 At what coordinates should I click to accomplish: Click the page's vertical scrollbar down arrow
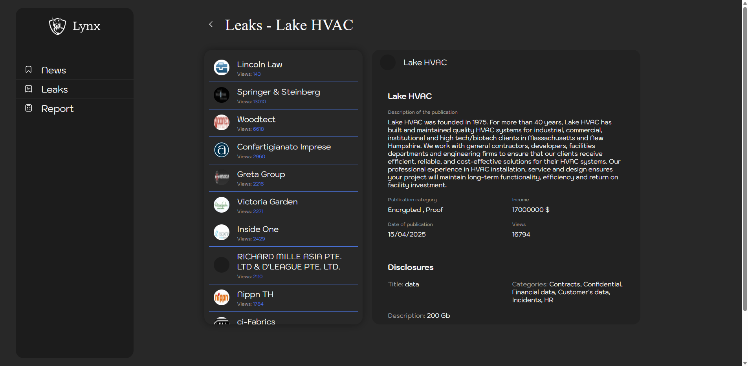pyautogui.click(x=744, y=363)
